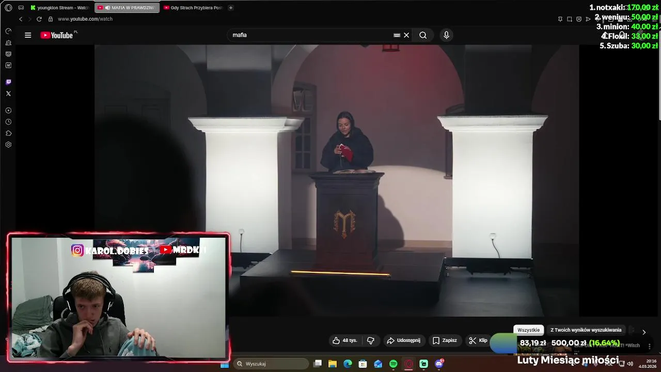Open the green streaming app on taskbar
Image resolution: width=661 pixels, height=372 pixels.
(424, 364)
